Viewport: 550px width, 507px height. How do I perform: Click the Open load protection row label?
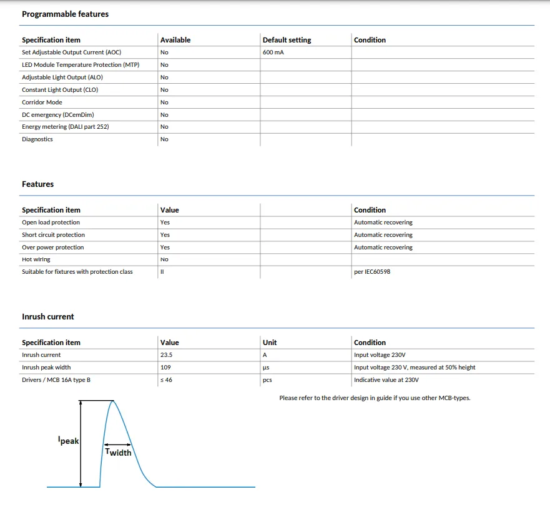pos(51,223)
